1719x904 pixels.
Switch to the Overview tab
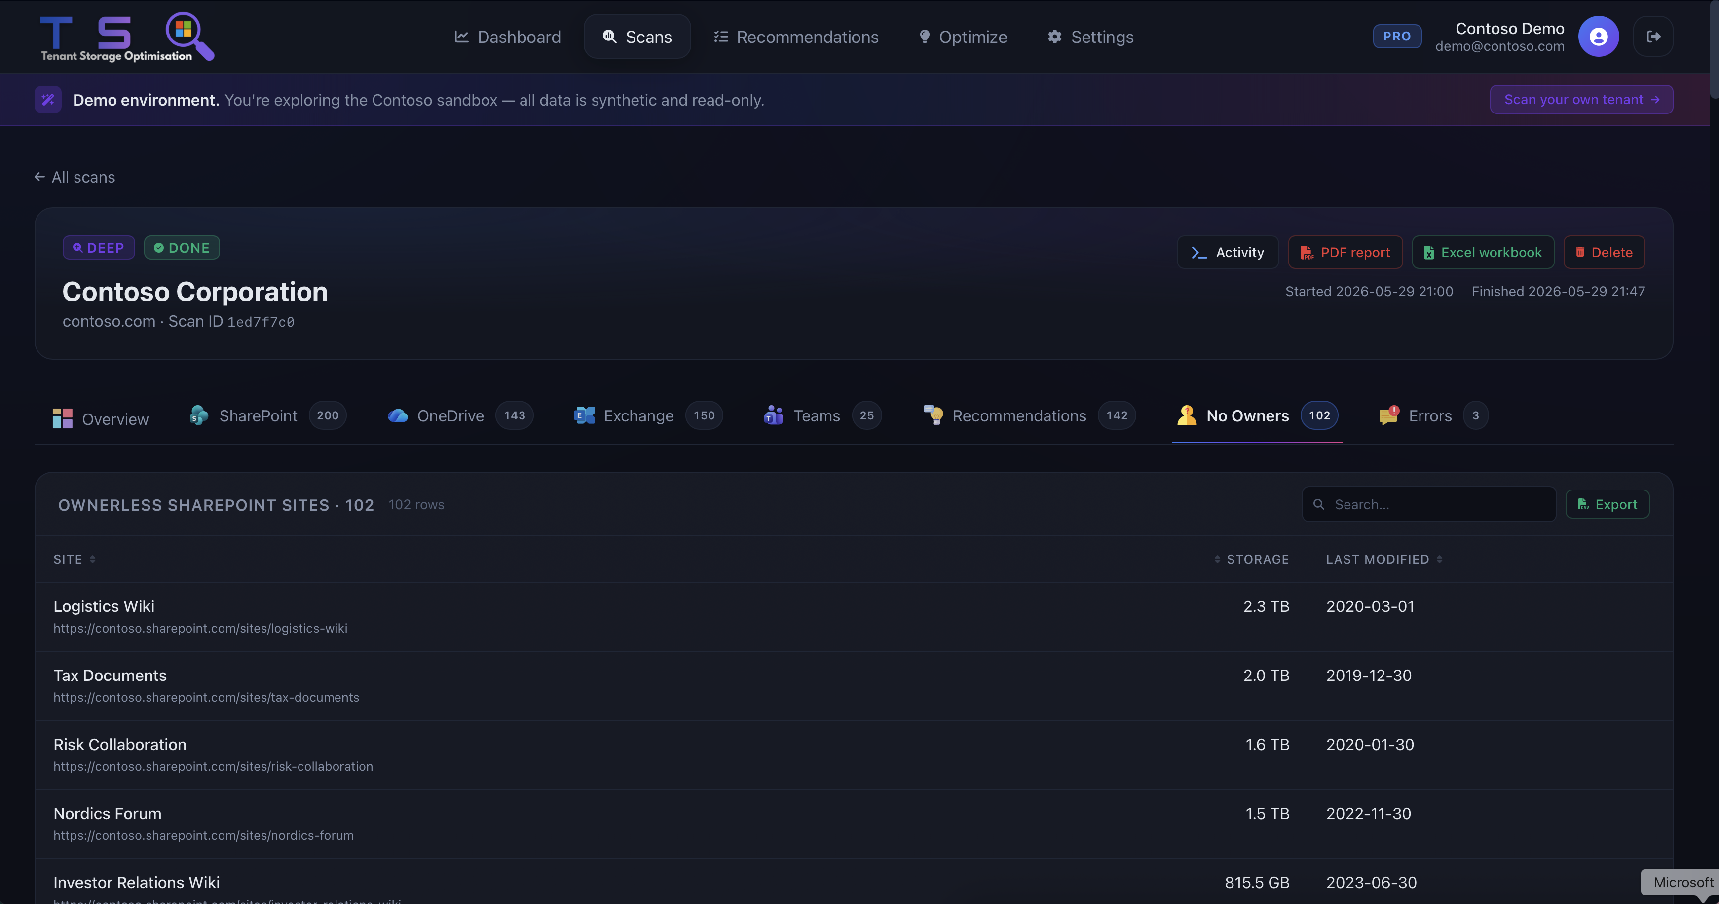[101, 419]
